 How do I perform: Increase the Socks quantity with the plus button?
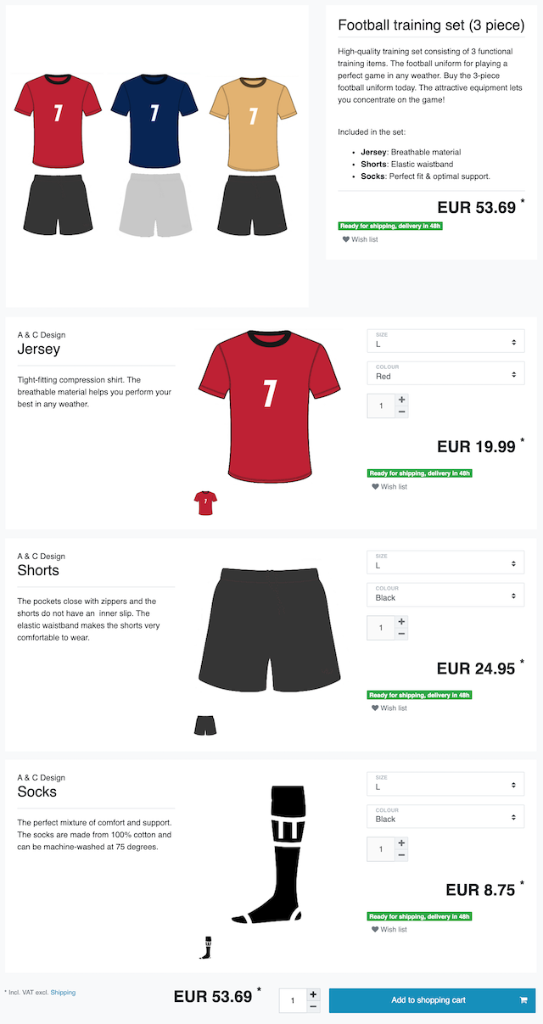tap(401, 843)
